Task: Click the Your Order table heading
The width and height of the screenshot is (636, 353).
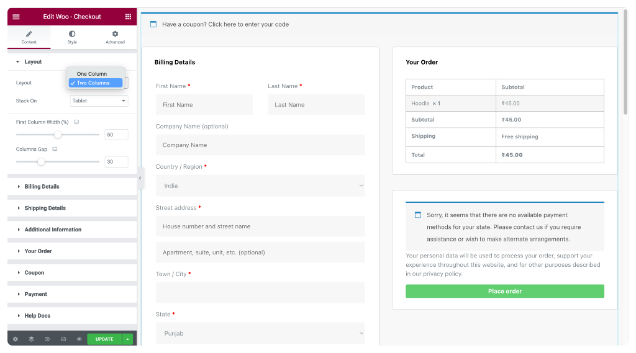Action: coord(422,62)
